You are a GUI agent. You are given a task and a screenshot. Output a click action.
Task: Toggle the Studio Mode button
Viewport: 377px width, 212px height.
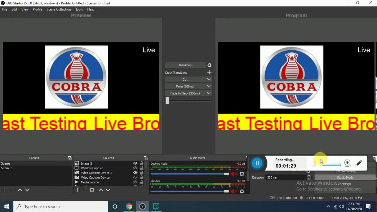point(345,178)
